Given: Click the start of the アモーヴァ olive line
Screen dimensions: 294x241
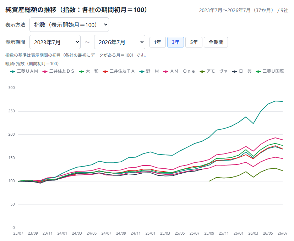Looking at the screenshot, I should click(x=209, y=181).
